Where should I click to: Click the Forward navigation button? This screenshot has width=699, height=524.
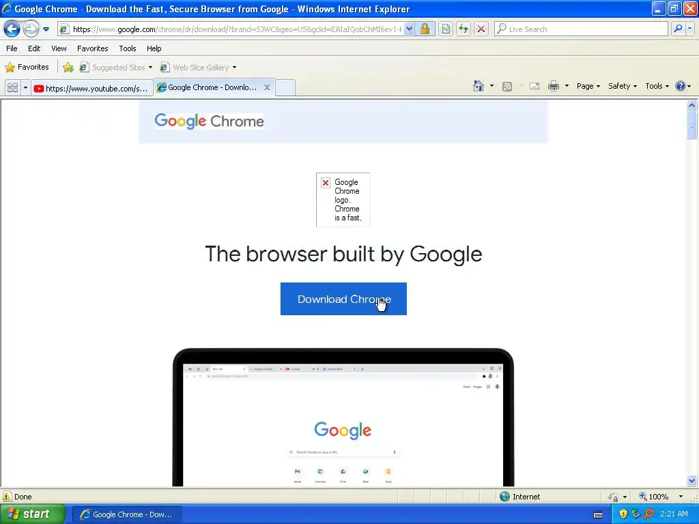(x=31, y=29)
